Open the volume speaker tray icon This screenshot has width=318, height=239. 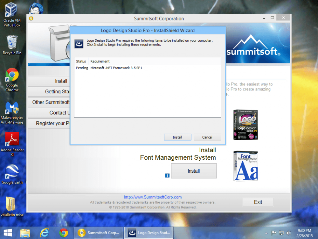pos(289,233)
